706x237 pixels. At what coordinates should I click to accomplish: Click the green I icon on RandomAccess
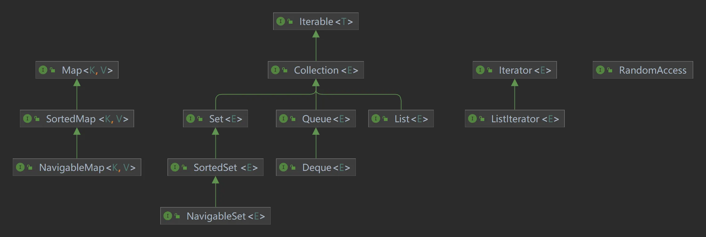click(600, 70)
